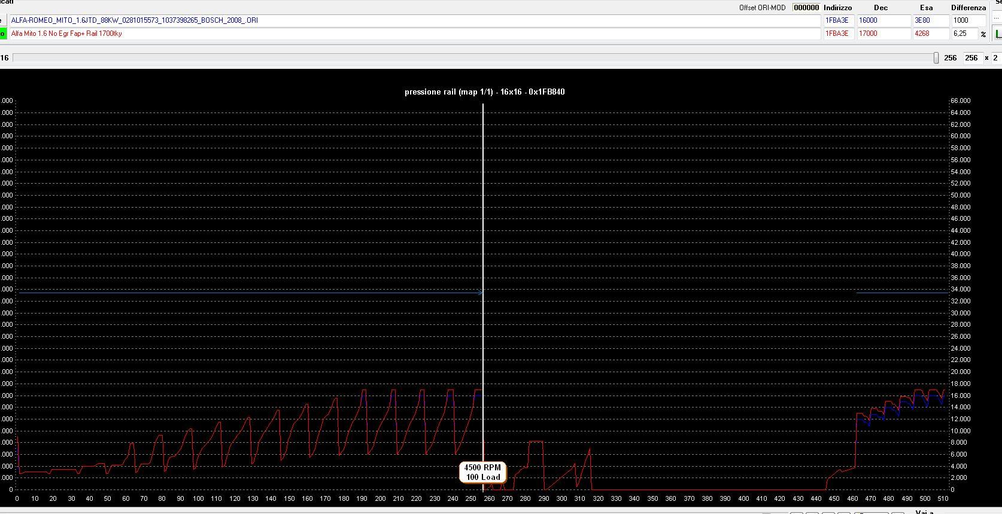This screenshot has width=1002, height=514.
Task: Click the percentage difference field 6,25
Action: (965, 34)
